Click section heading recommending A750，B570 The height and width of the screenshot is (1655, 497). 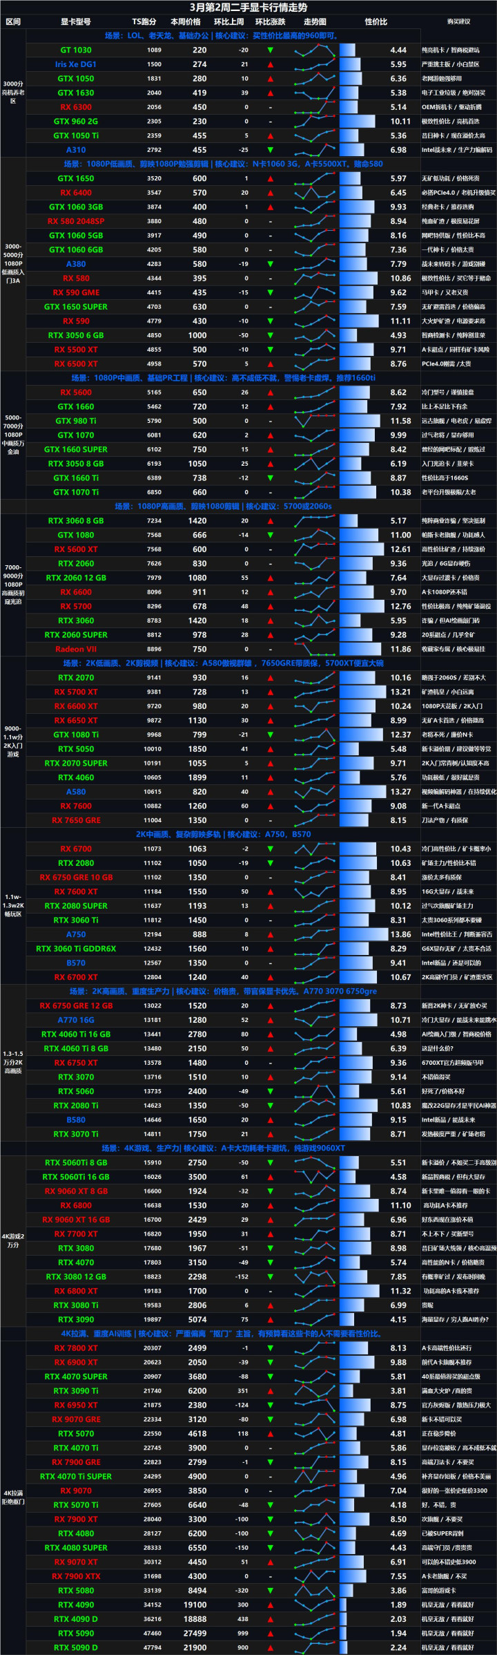[223, 835]
